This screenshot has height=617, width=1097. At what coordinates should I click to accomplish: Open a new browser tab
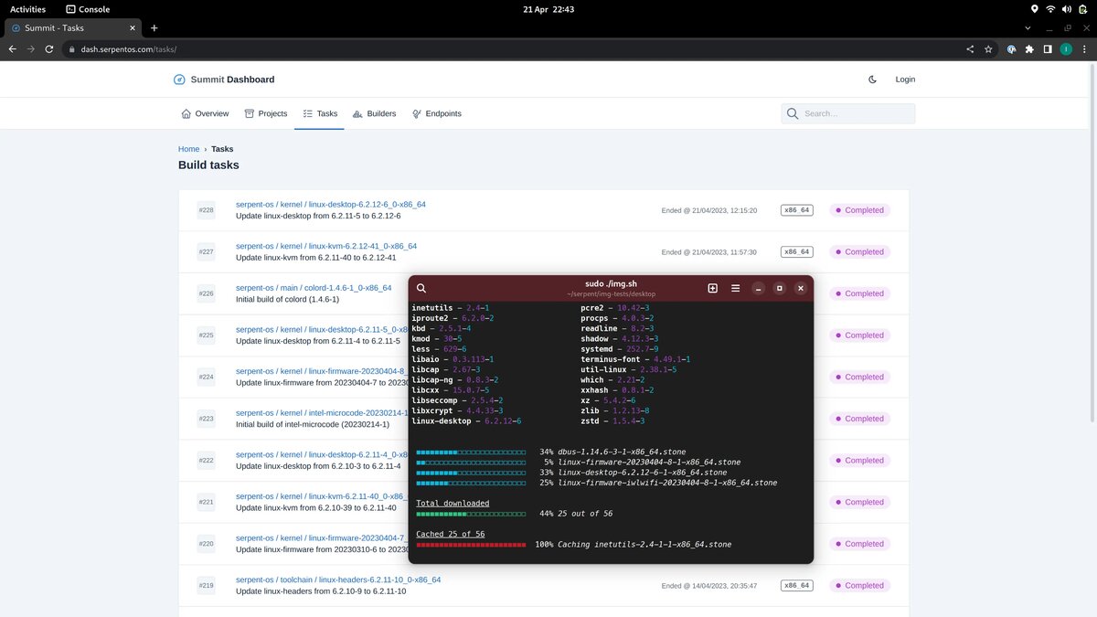click(154, 28)
